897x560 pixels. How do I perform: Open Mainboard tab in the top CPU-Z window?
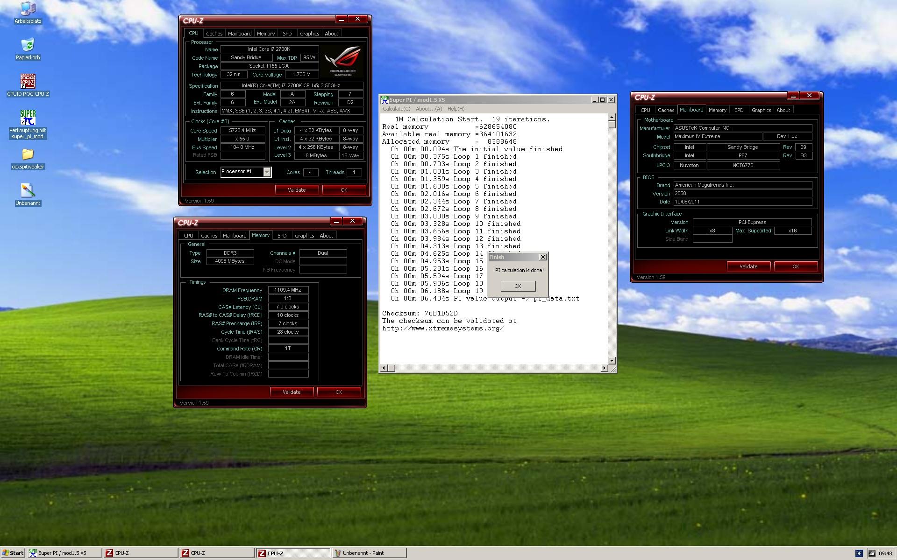click(240, 34)
